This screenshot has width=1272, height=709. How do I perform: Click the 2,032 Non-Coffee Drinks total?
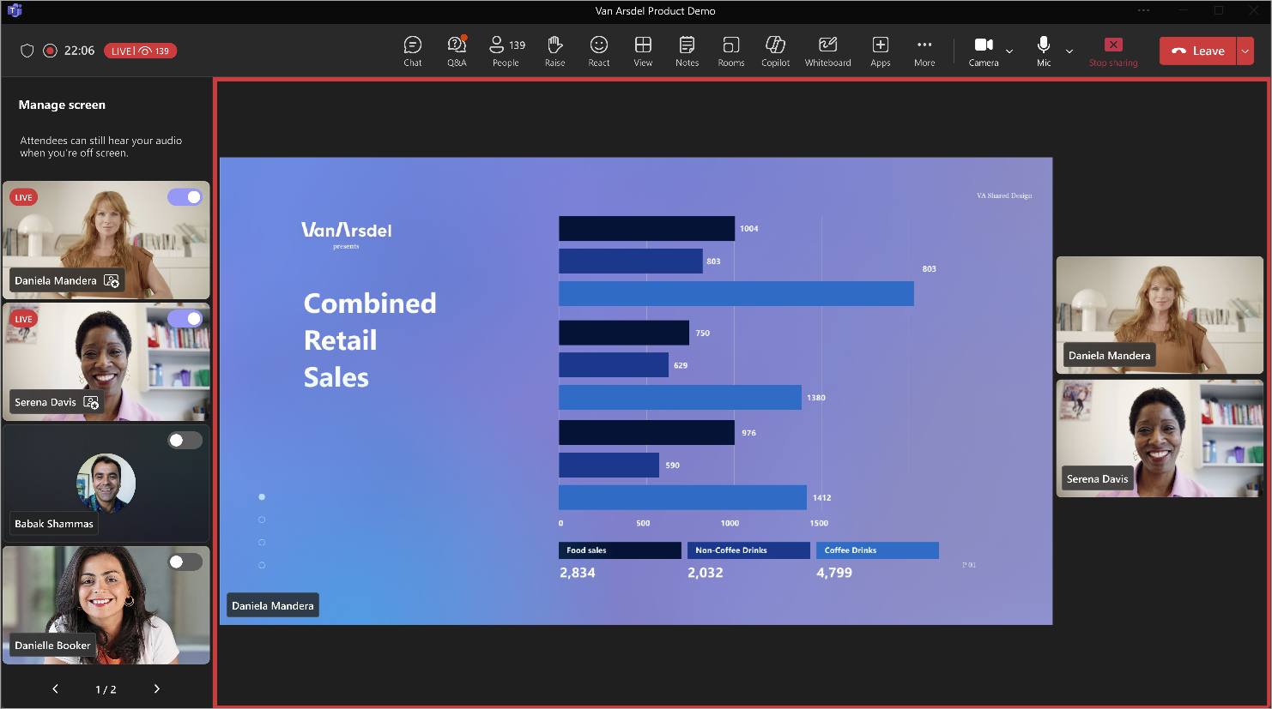coord(706,573)
